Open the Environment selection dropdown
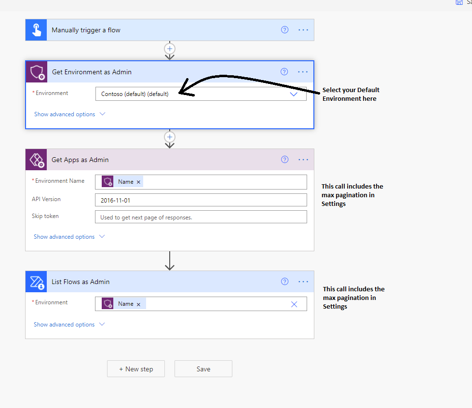This screenshot has width=472, height=408. pyautogui.click(x=294, y=94)
